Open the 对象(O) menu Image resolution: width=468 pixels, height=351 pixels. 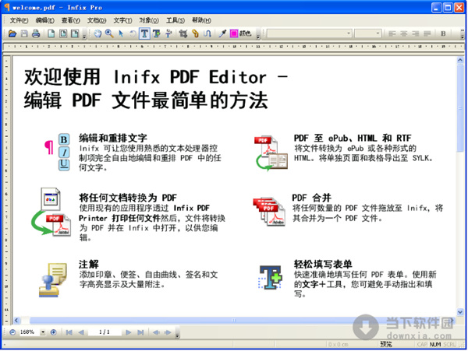click(x=149, y=20)
